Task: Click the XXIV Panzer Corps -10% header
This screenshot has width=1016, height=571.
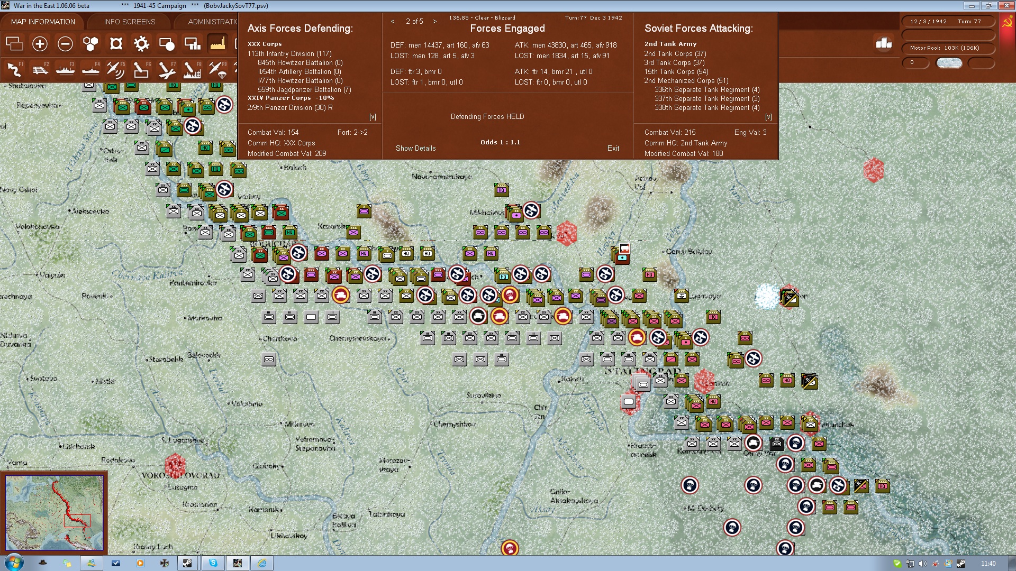Action: click(x=291, y=98)
